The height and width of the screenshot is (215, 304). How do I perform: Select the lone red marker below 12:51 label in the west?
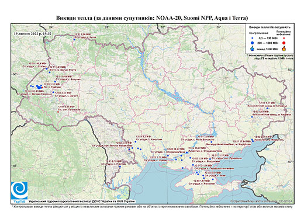pos(58,112)
